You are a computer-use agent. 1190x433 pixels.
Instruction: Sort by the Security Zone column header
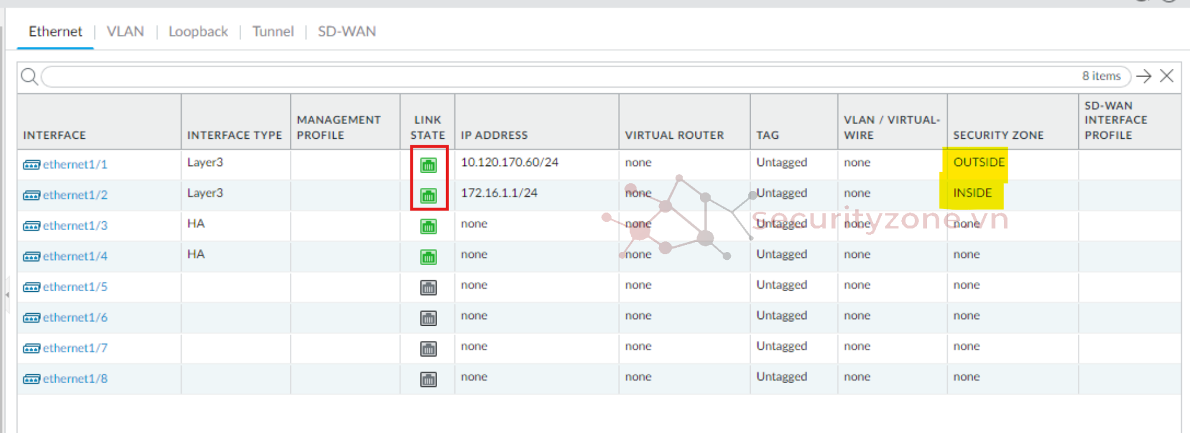pos(998,135)
